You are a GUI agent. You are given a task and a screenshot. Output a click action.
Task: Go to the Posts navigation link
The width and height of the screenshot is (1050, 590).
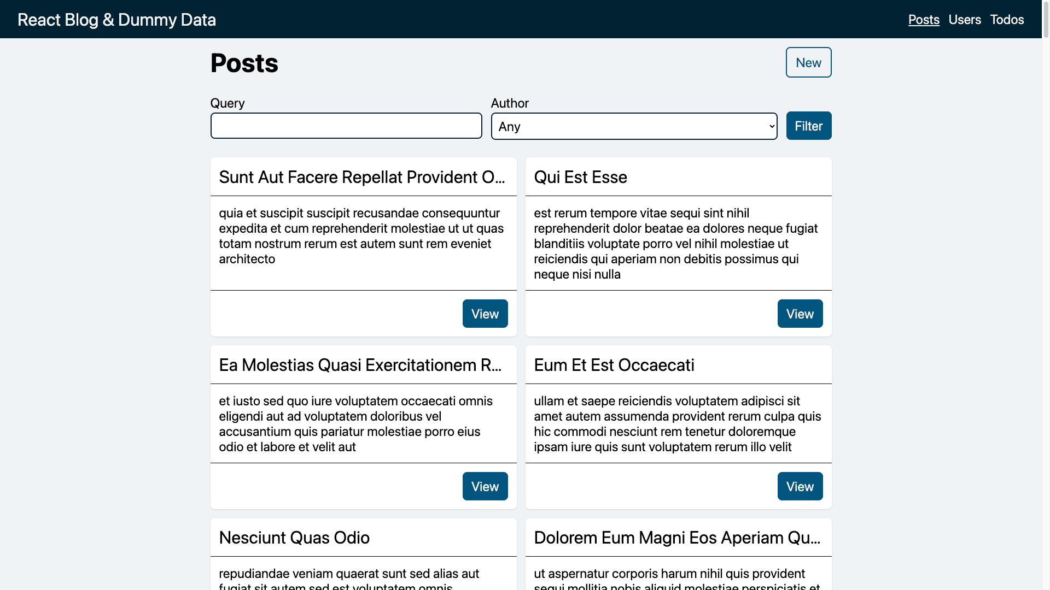[x=924, y=20]
